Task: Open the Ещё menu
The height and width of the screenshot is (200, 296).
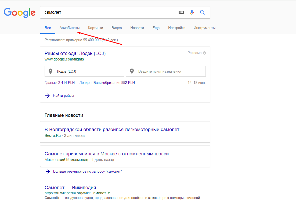Action: [156, 28]
